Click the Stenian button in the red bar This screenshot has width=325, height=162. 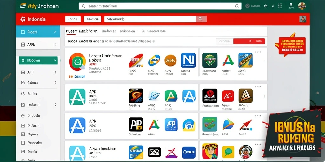pos(92,19)
